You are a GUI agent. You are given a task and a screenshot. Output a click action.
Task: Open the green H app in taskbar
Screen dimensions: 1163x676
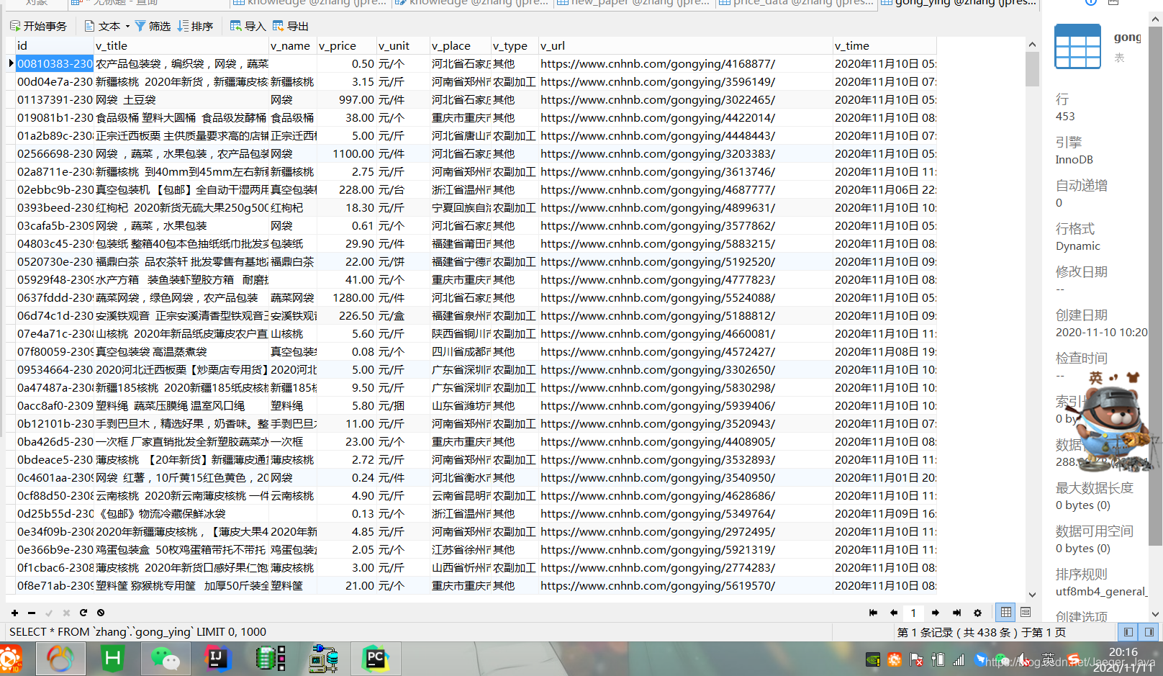tap(113, 658)
